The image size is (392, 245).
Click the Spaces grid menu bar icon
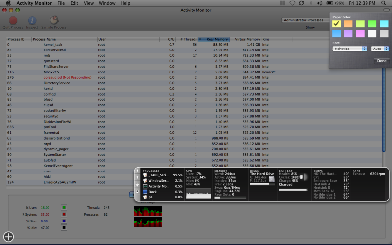(x=283, y=3)
